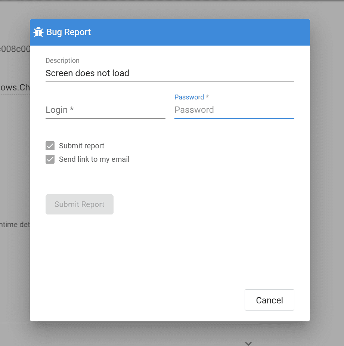Image resolution: width=344 pixels, height=346 pixels.
Task: Click the "Bug Report" dialog title text
Action: tap(69, 32)
